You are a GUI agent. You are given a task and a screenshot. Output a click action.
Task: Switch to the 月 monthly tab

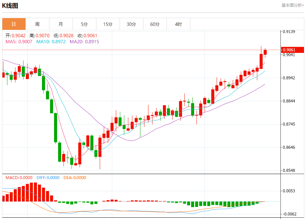pyautogui.click(x=61, y=24)
